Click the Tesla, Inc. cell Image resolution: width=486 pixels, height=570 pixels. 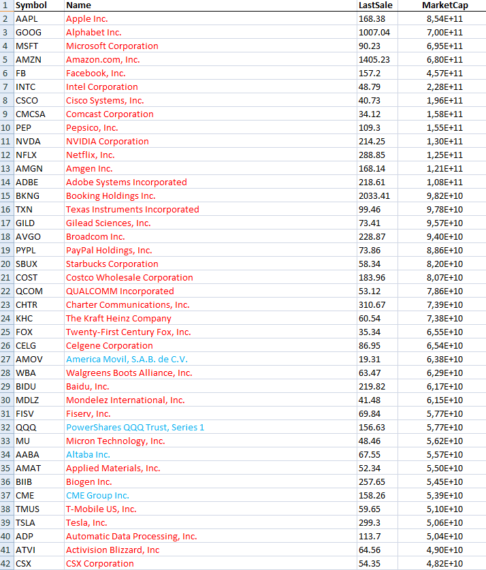[211, 523]
